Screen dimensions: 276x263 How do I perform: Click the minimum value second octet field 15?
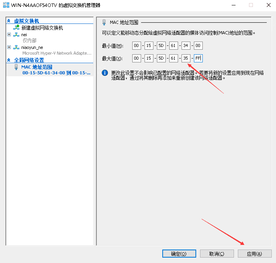tap(149, 45)
